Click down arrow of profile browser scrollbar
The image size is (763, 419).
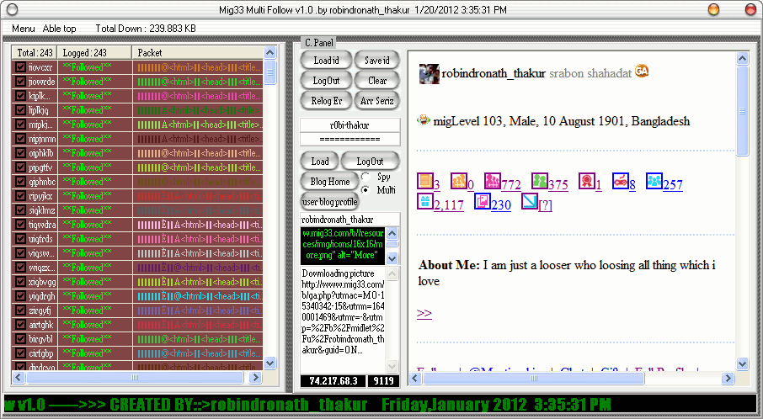(742, 363)
